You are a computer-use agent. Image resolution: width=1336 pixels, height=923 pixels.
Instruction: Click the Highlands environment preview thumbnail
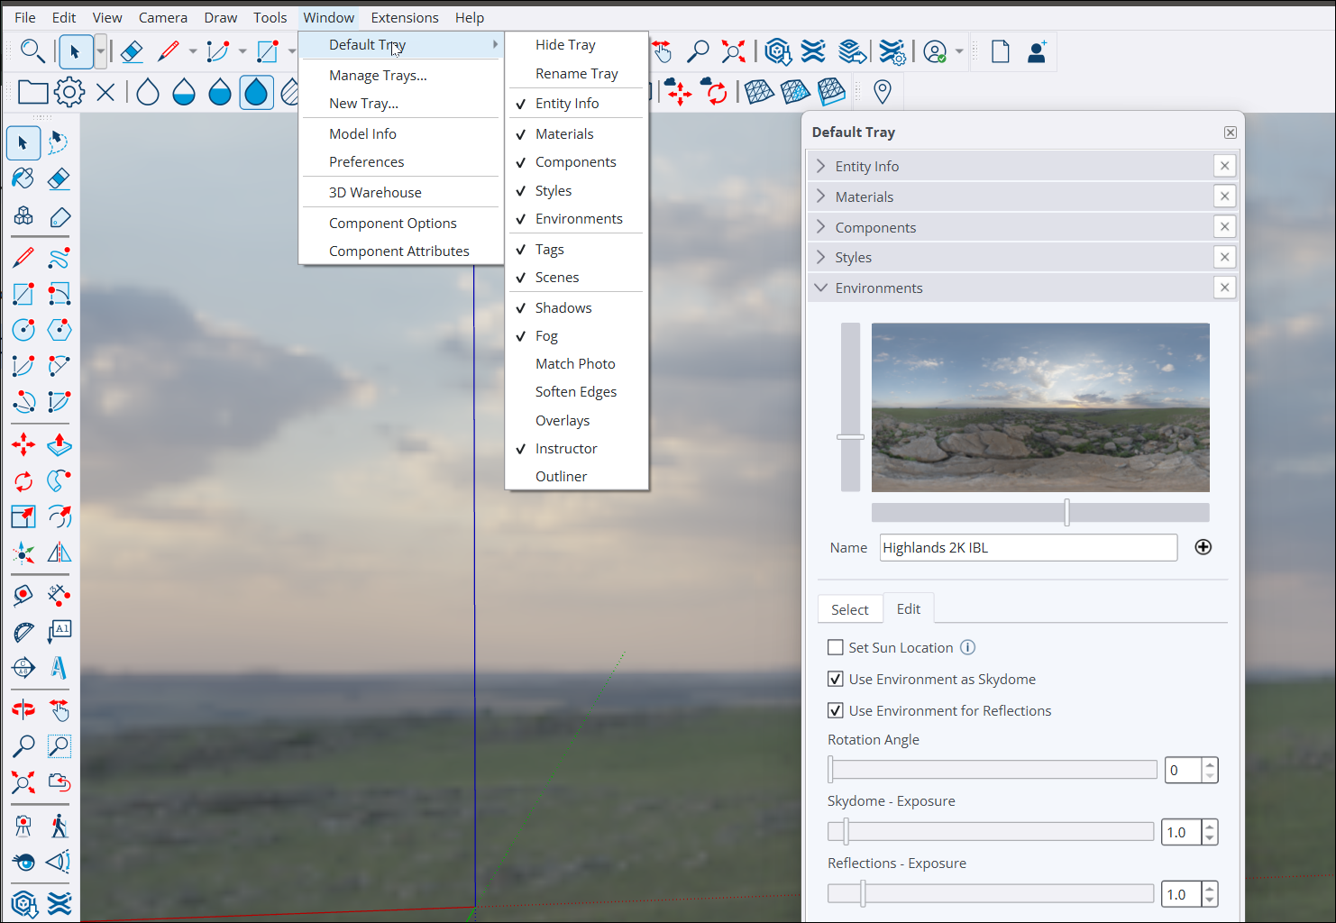(1040, 407)
